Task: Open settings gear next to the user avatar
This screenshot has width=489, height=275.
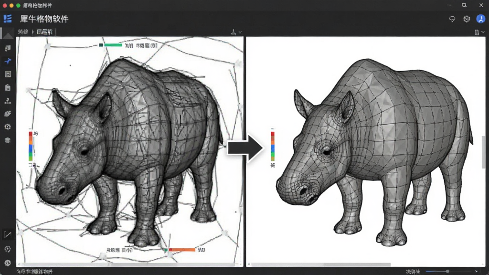Action: 467,19
